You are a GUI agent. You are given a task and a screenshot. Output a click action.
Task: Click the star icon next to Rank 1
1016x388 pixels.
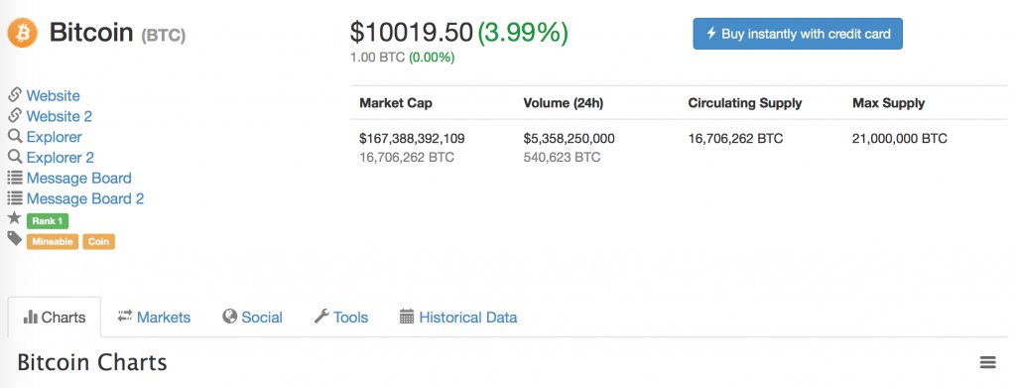click(14, 218)
